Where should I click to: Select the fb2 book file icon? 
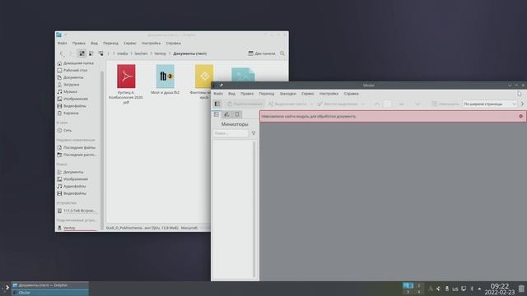click(165, 76)
